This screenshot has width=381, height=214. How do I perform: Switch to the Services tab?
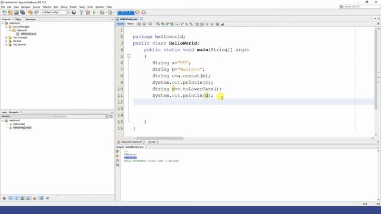click(30, 20)
